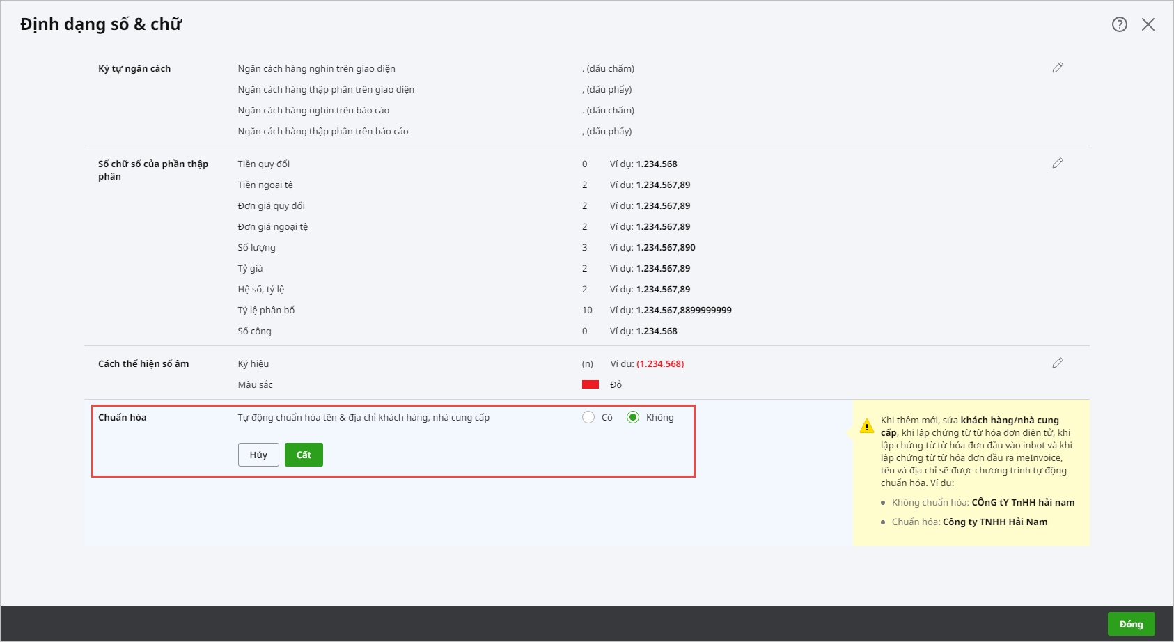
Task: Click the Công ty TNHH Hải Nam example text
Action: click(994, 522)
